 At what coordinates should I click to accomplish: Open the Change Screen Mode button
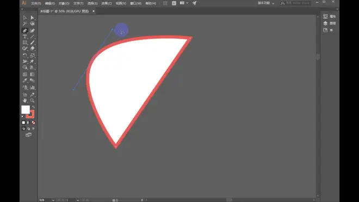[x=29, y=135]
